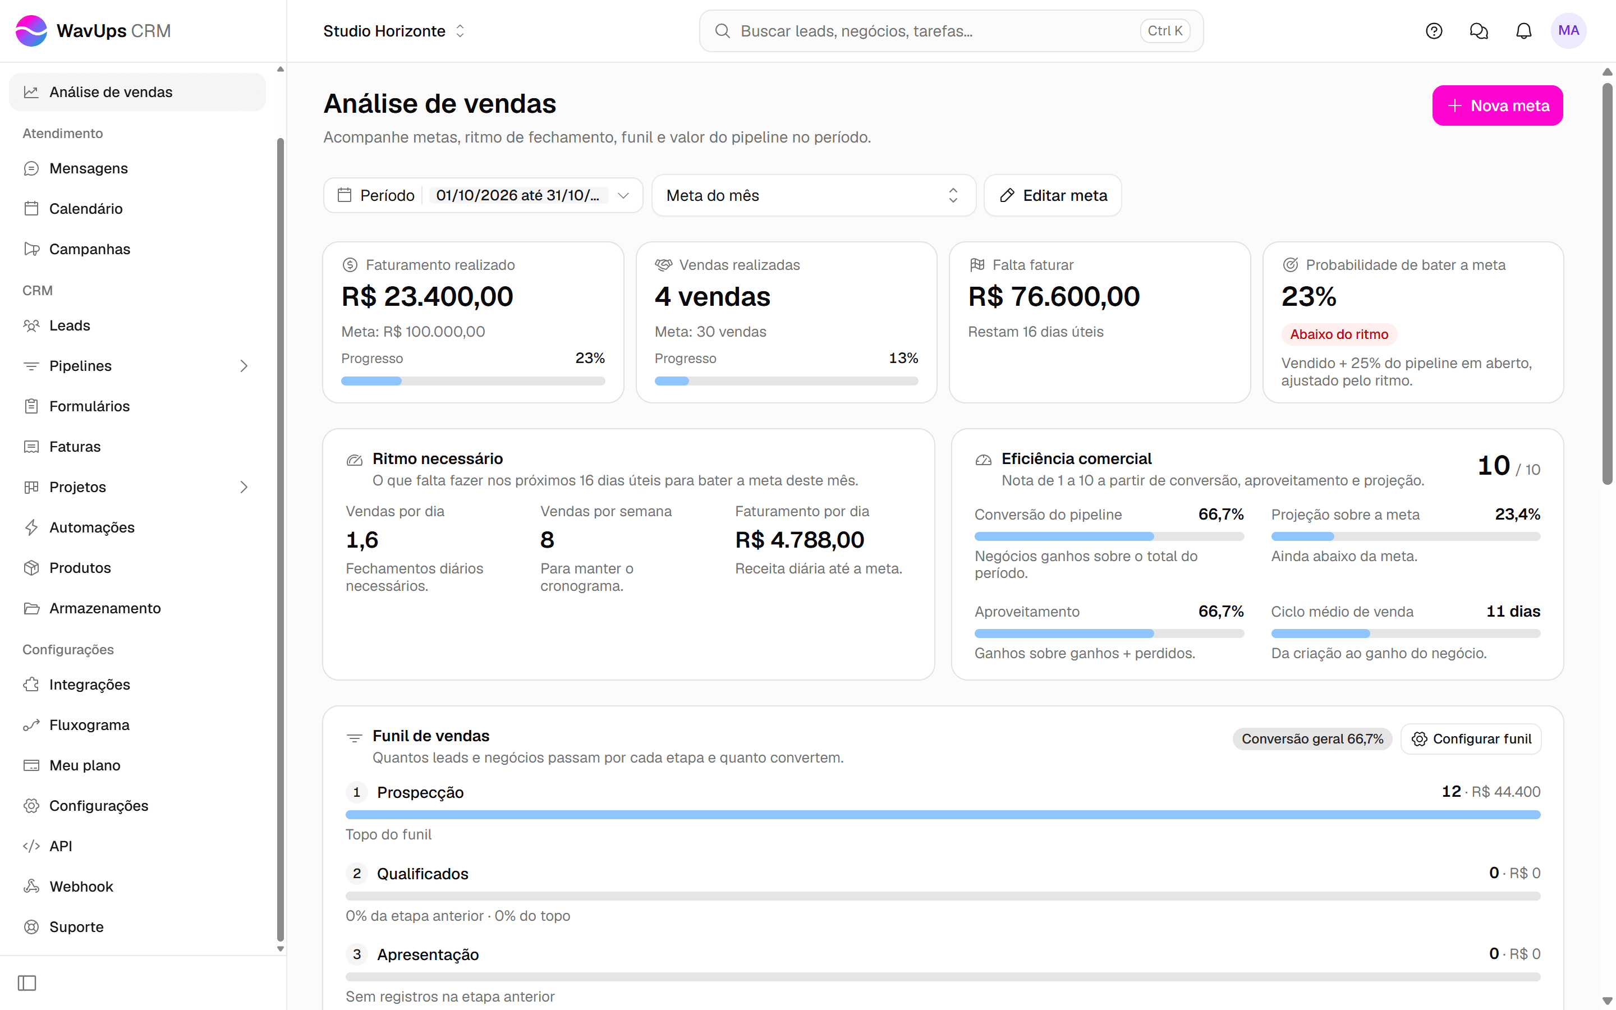Image resolution: width=1616 pixels, height=1010 pixels.
Task: Click the Conversão geral 66,7% badge
Action: point(1311,739)
